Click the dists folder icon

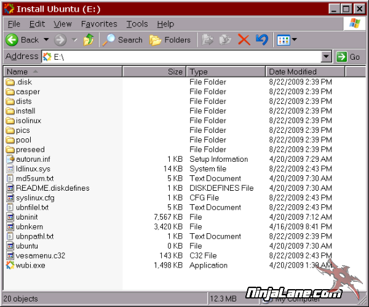click(10, 102)
